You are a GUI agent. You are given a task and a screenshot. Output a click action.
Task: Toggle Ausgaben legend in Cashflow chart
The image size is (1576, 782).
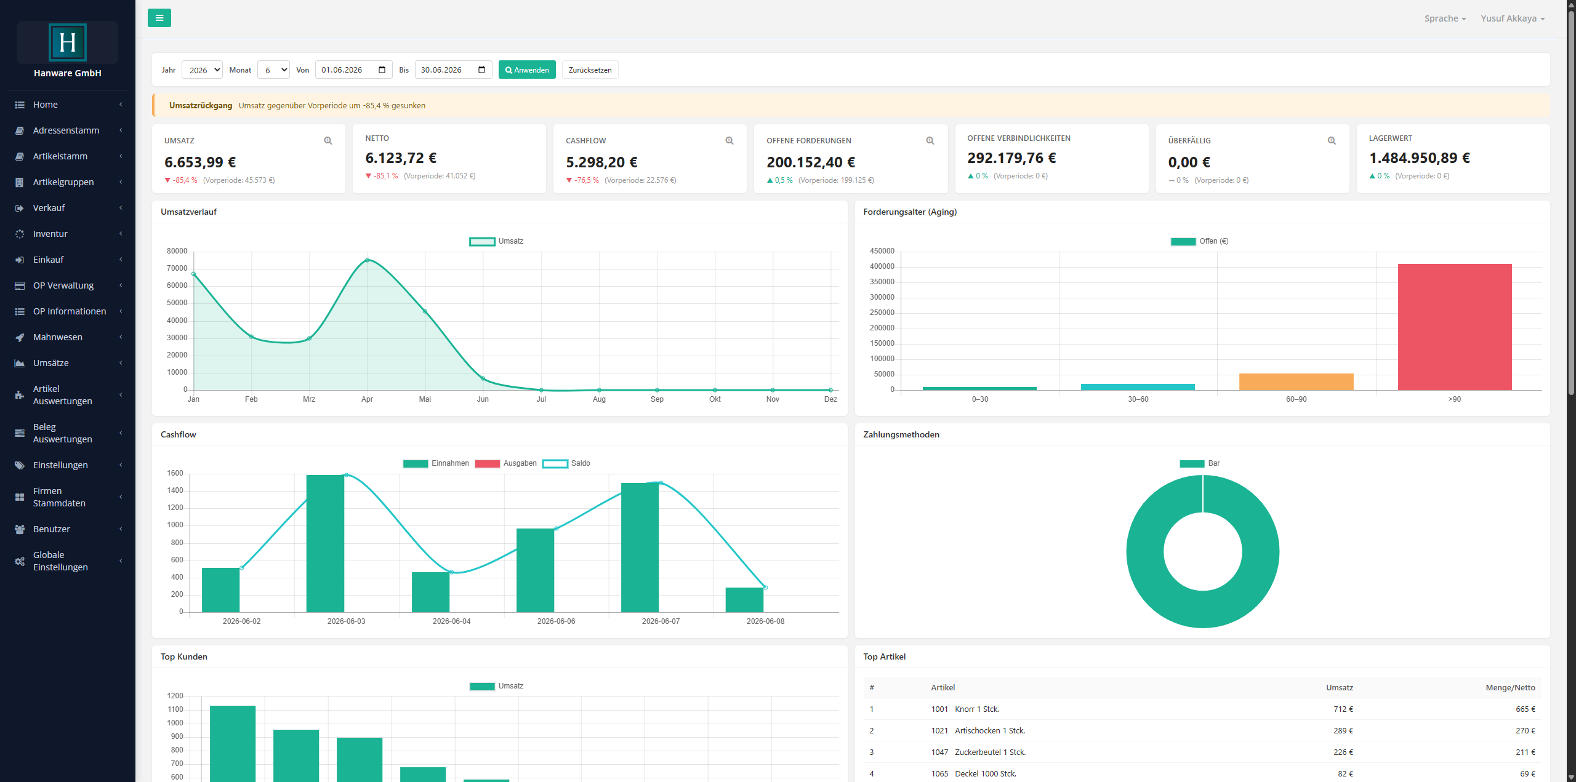(x=505, y=463)
